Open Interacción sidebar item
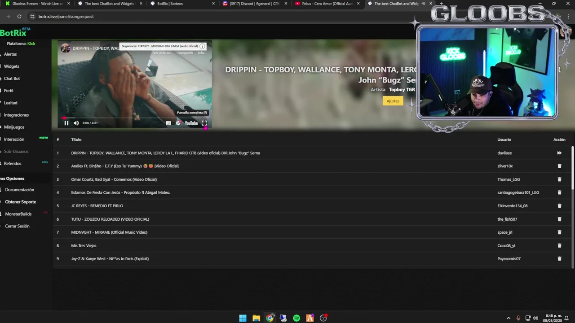The width and height of the screenshot is (575, 323). 14,139
